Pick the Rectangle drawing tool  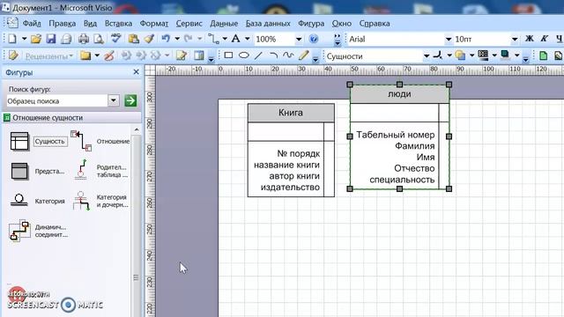[x=228, y=55]
